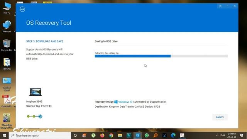The height and width of the screenshot is (139, 247).
Task: Open the dark screen-capture taskbar icon
Action: [x=164, y=136]
